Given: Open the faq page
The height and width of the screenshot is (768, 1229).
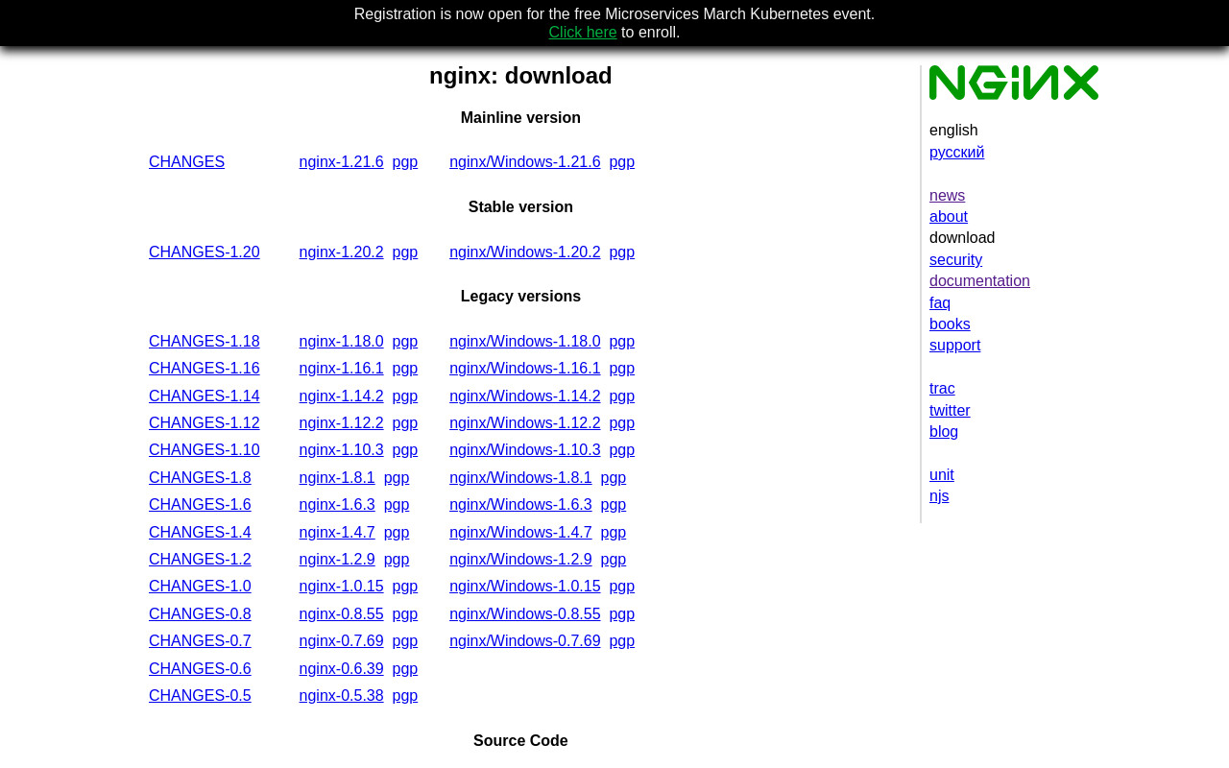Looking at the screenshot, I should click(940, 303).
